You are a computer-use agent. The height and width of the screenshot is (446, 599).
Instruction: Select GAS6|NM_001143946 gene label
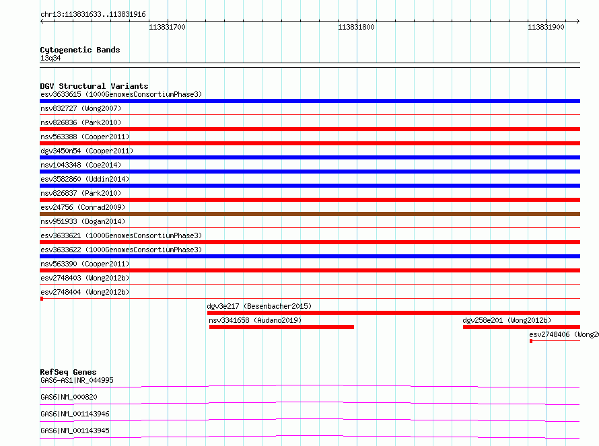tap(75, 414)
